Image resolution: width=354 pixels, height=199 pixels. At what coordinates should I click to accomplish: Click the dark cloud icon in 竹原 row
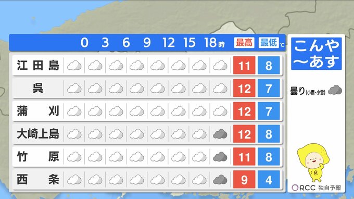(220, 157)
